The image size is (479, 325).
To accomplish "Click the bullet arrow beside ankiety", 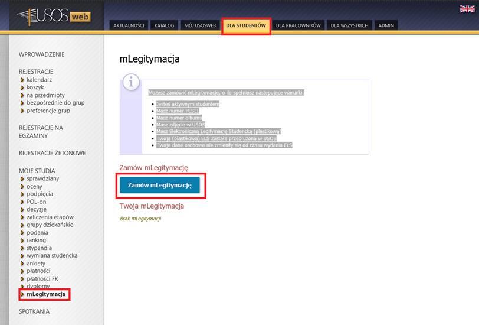I will pos(22,264).
